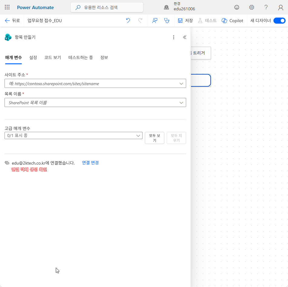Open the settings gear icon
The height and width of the screenshot is (287, 288).
[251, 7]
